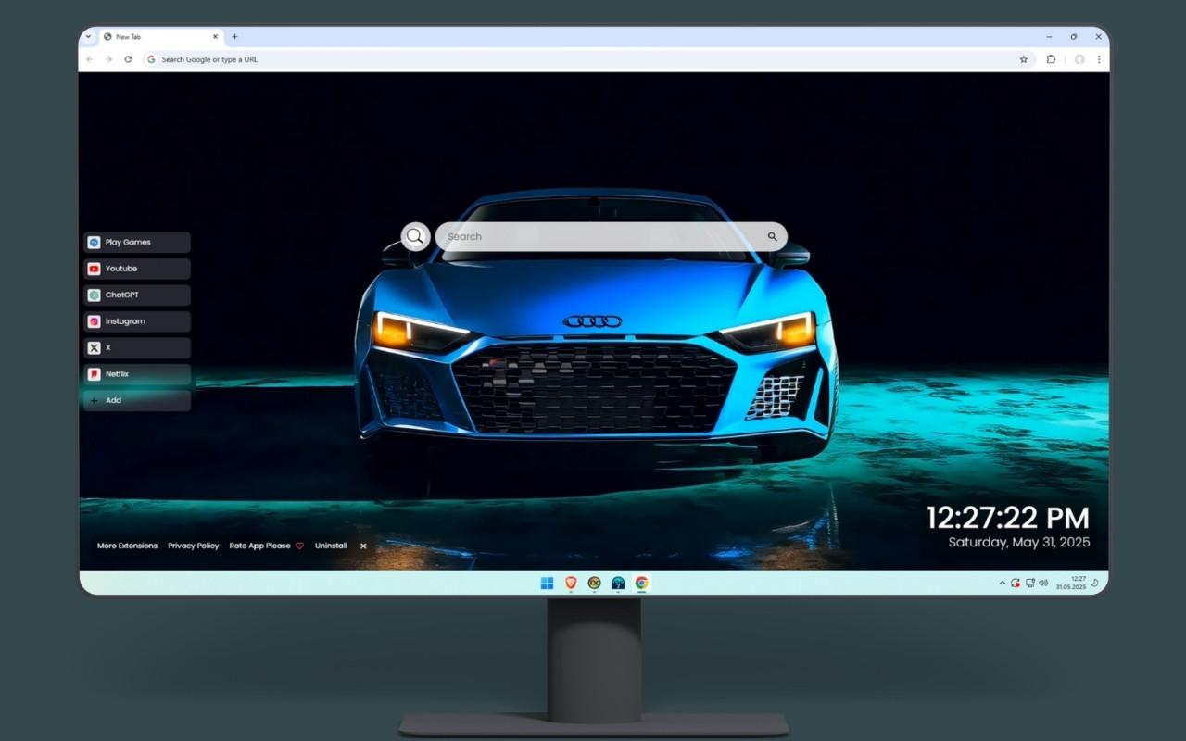Open the Chrome three-dot menu

1099,59
